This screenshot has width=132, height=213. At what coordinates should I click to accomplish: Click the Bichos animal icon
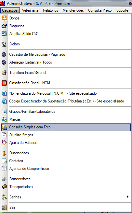coord(4,44)
